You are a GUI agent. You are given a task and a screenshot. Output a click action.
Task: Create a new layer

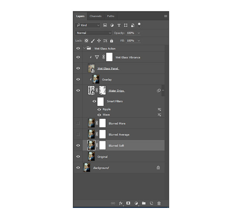152,203
